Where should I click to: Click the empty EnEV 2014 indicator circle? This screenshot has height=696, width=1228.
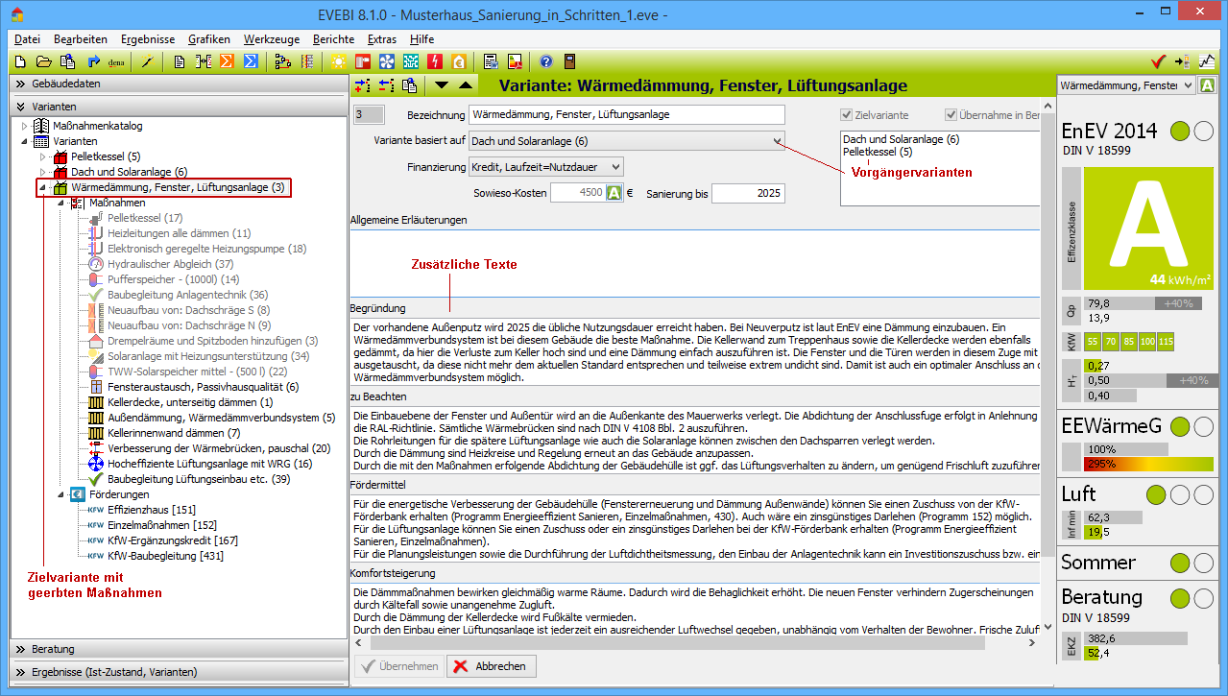(1204, 131)
